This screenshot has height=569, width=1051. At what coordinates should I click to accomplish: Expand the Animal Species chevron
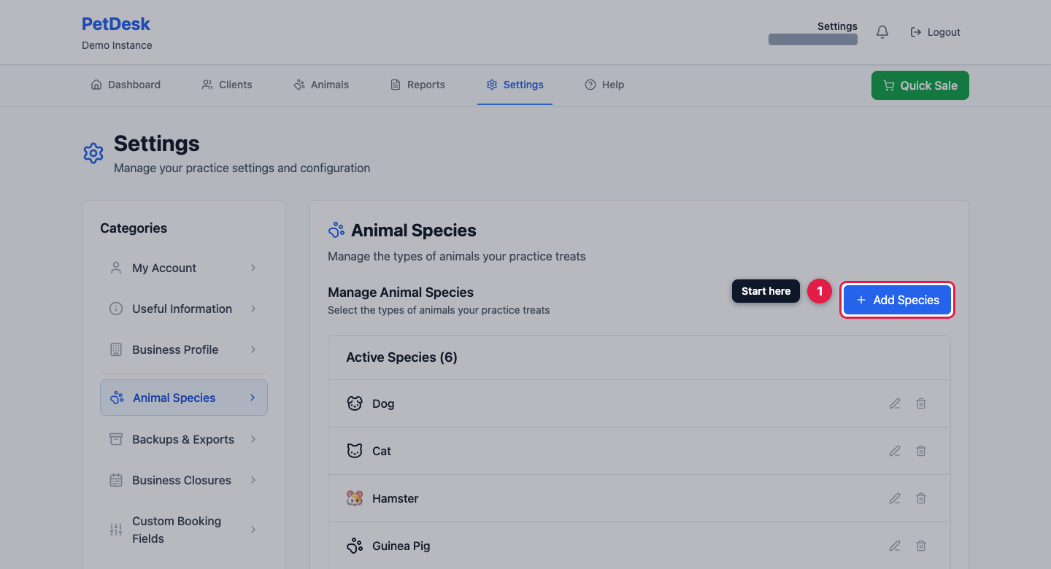[x=253, y=398]
